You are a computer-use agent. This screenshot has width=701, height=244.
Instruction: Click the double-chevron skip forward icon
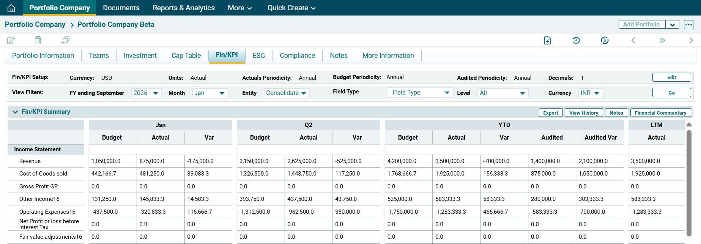[662, 40]
